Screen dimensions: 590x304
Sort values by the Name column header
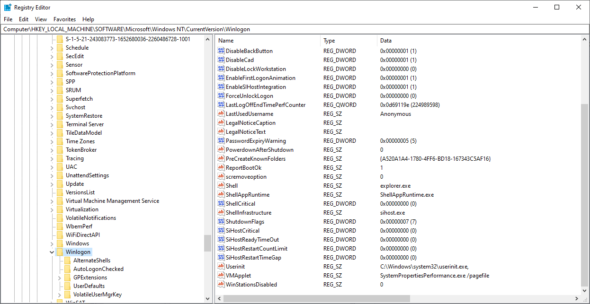point(268,41)
